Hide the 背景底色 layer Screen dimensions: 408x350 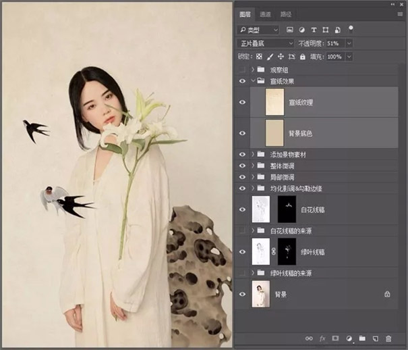(x=242, y=133)
